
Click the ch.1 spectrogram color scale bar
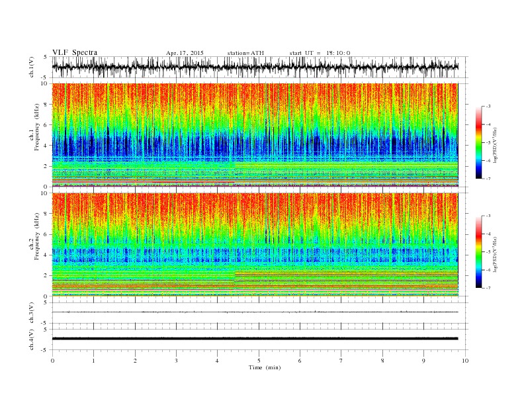coord(478,143)
